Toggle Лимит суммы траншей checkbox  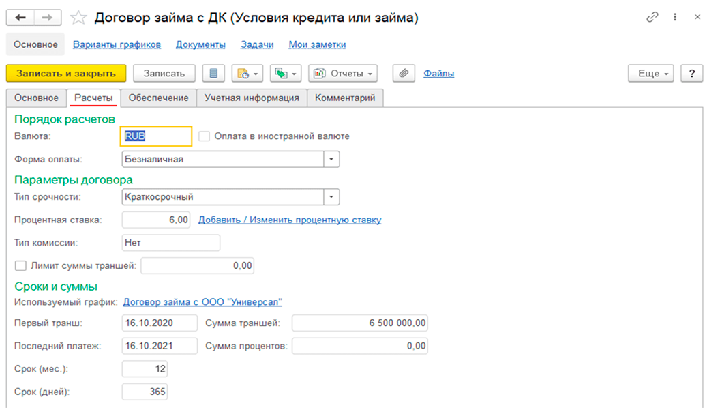tap(20, 266)
